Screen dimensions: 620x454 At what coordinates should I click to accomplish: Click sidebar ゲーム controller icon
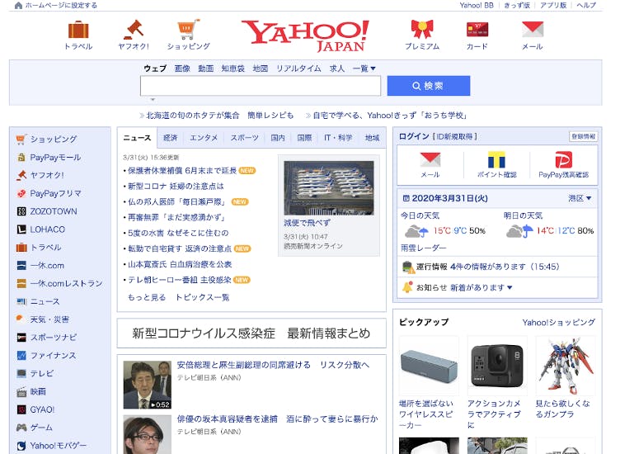pyautogui.click(x=21, y=428)
